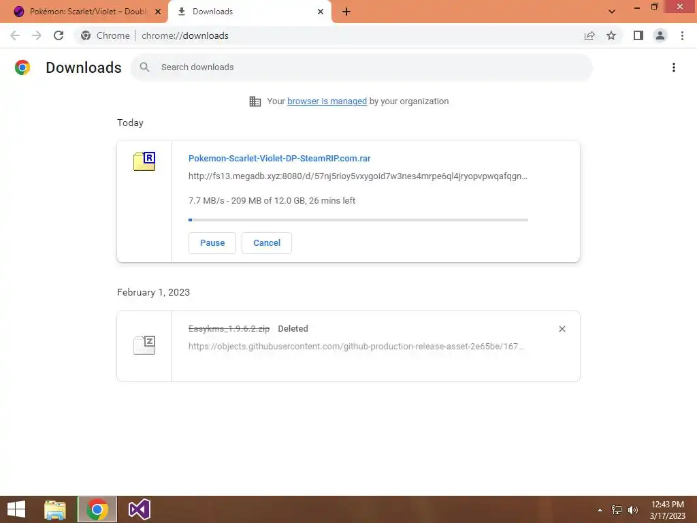Open File Explorer from the taskbar
Viewport: 697px width, 523px height.
click(x=55, y=509)
